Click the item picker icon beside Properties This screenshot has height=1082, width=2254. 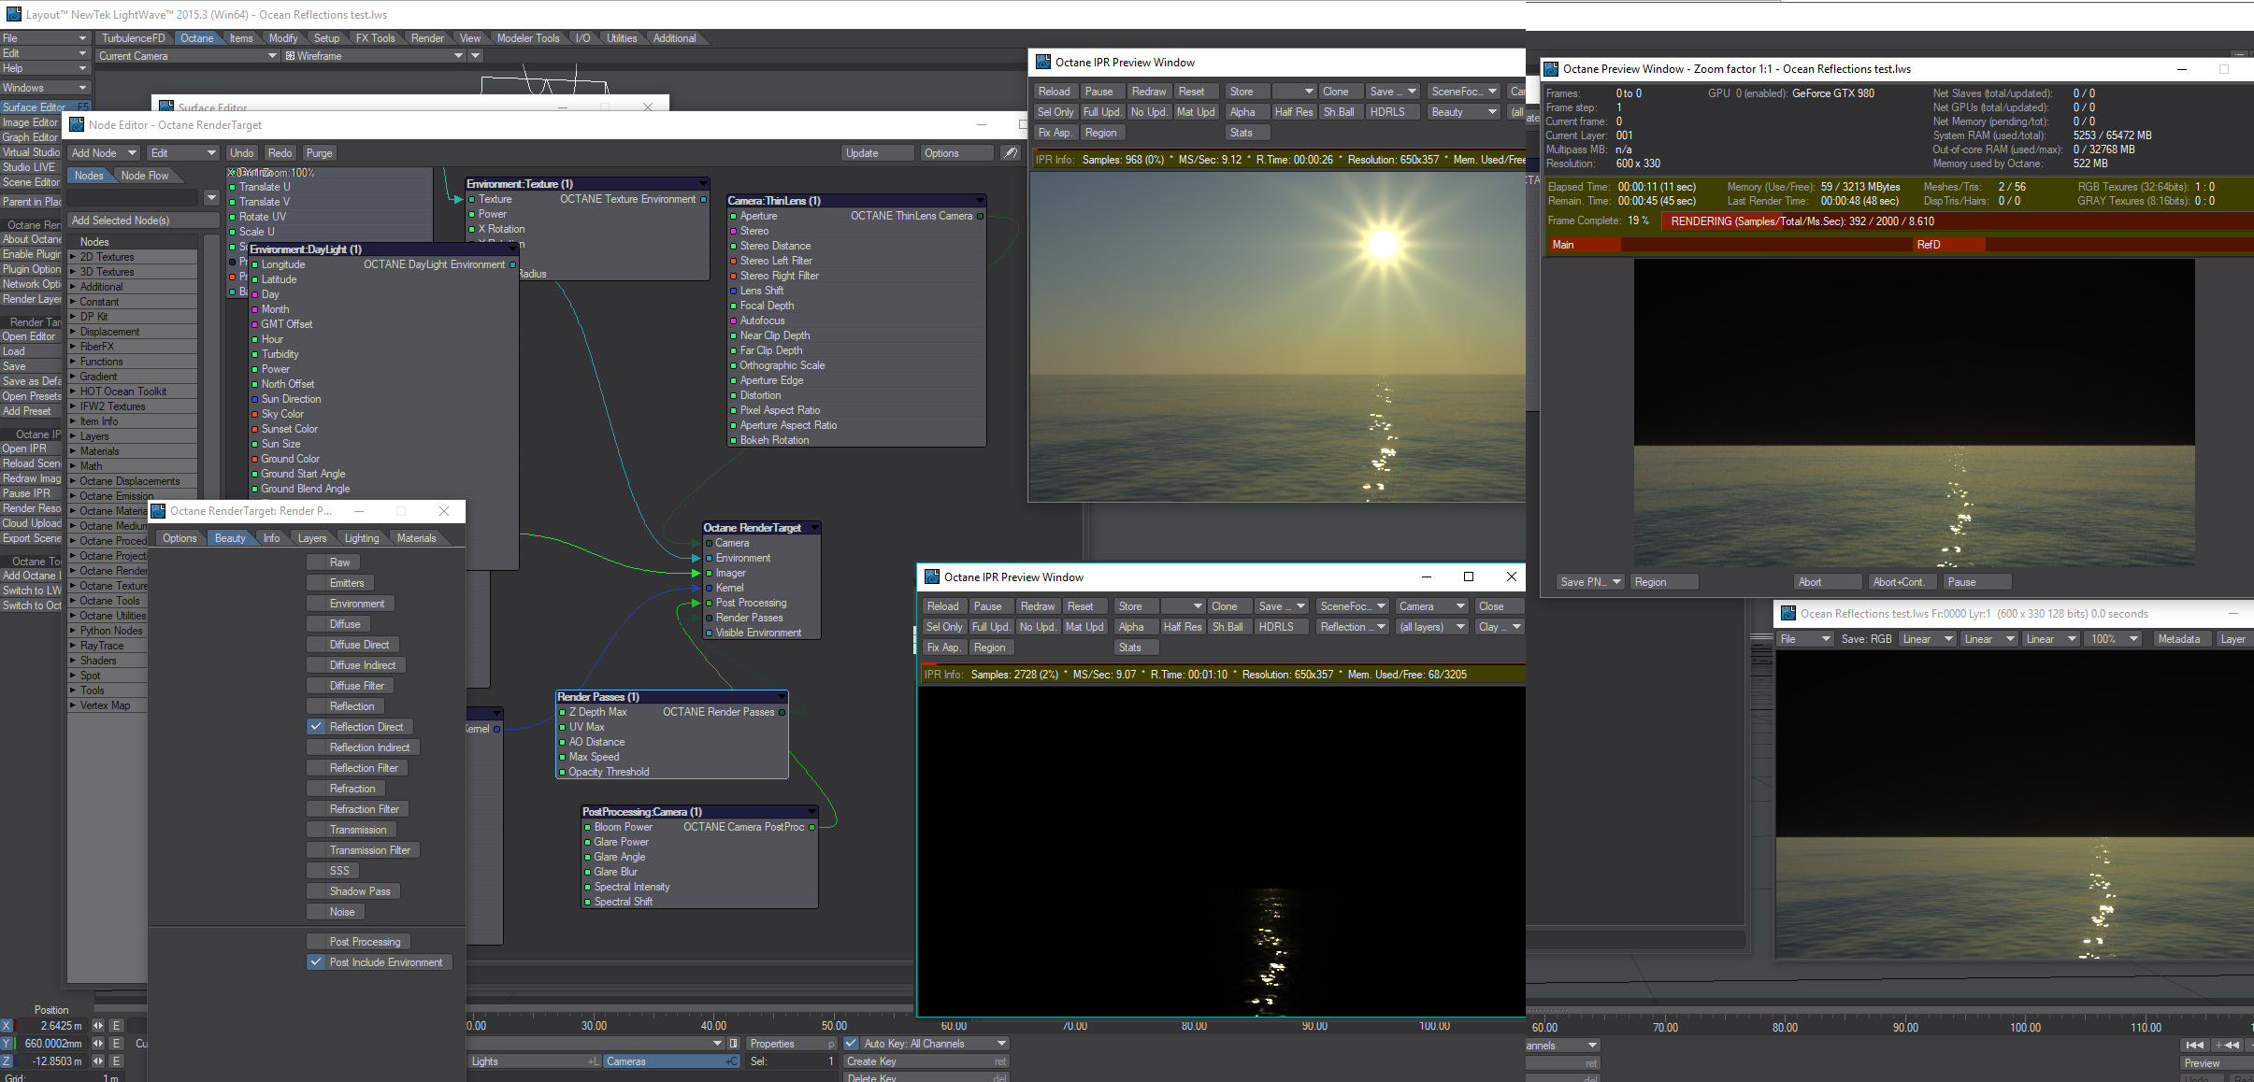[x=734, y=1044]
